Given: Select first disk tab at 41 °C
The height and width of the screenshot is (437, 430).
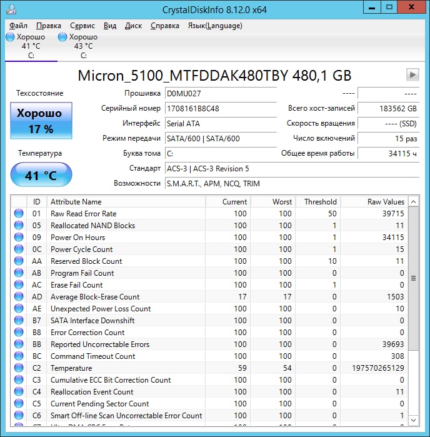Looking at the screenshot, I should (x=31, y=46).
